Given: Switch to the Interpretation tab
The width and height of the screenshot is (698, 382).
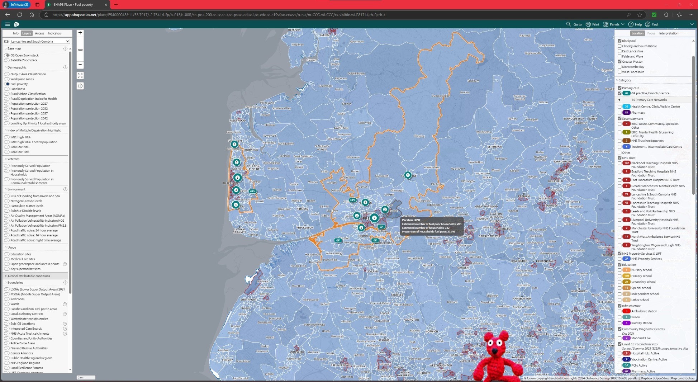Looking at the screenshot, I should tap(669, 33).
